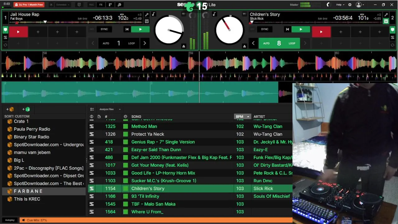Click the DJ Pro 1 Month Free button

coord(29,5)
